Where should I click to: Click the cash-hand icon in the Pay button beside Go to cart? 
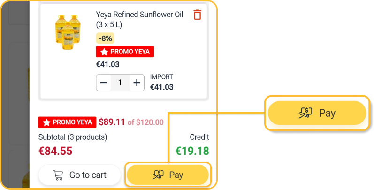pyautogui.click(x=159, y=175)
